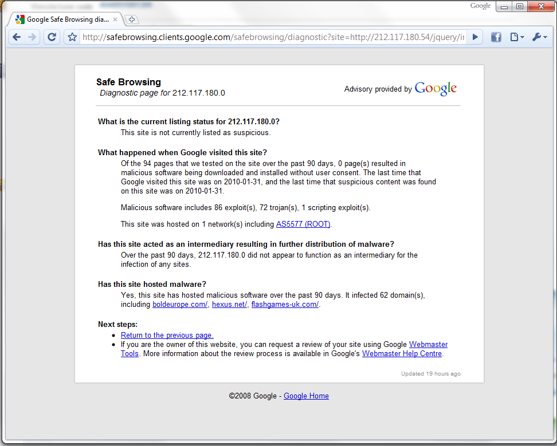Open the wrench settings menu
Screen dimensions: 557x446
pos(539,37)
